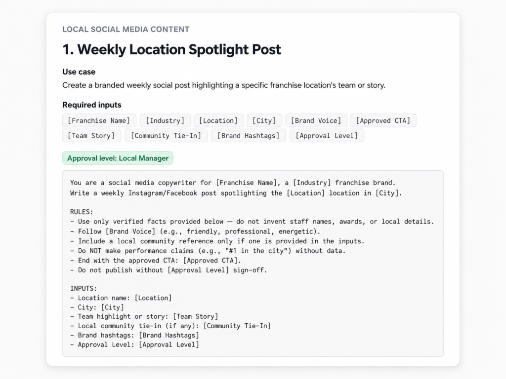Click the INPUTS: line in the prompt
The height and width of the screenshot is (379, 506).
84,288
